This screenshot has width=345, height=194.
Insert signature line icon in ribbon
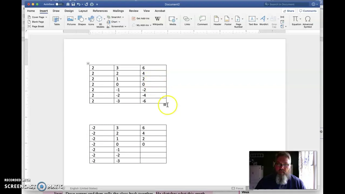click(282, 17)
